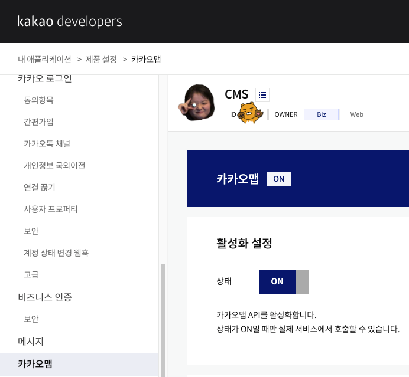
Task: Click the 카카오맵 banner title
Action: tap(238, 179)
